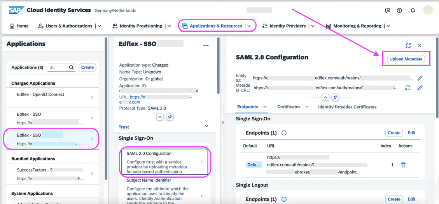Image resolution: width=439 pixels, height=204 pixels.
Task: Enter full screen for SAML configuration
Action: point(408,45)
